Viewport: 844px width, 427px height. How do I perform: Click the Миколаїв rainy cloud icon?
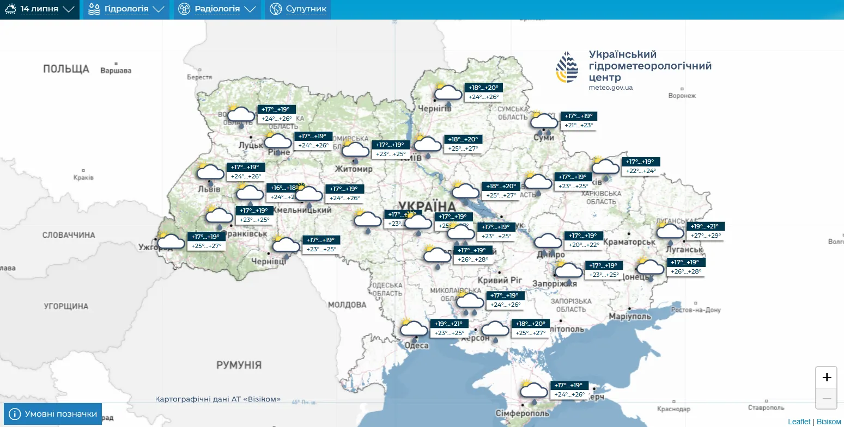[470, 304]
